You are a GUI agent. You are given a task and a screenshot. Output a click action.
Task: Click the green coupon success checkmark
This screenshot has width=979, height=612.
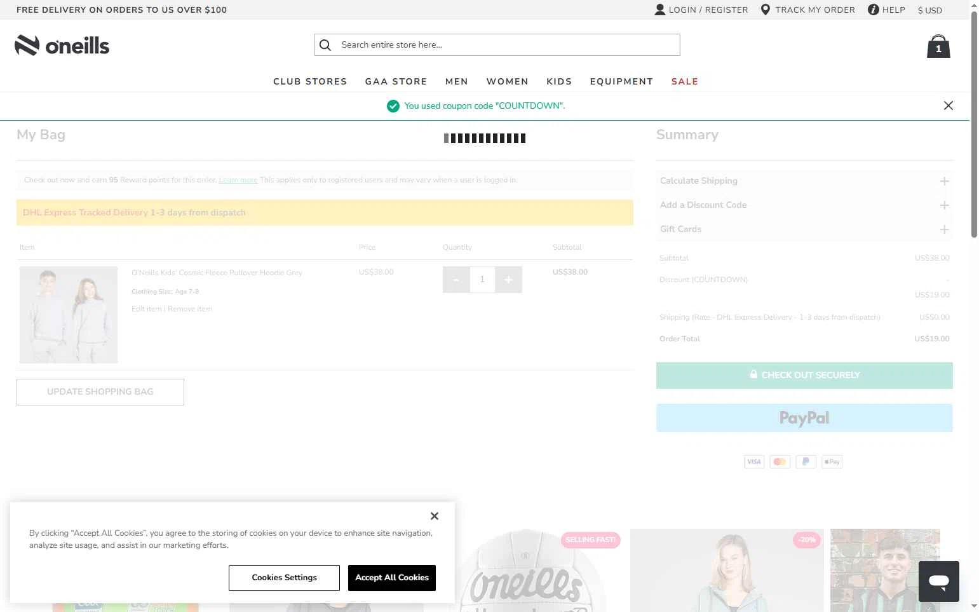click(393, 106)
